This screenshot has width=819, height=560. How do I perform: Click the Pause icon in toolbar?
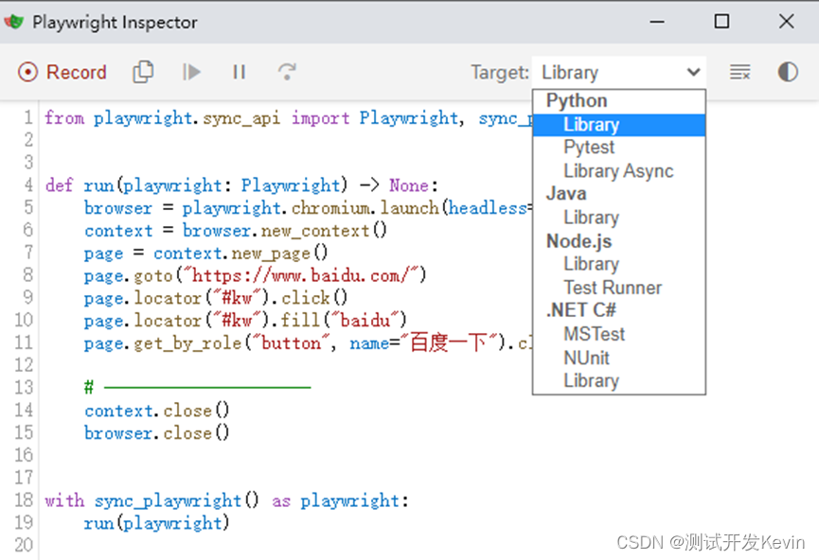point(240,72)
